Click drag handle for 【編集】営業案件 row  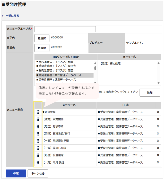coord(38,119)
